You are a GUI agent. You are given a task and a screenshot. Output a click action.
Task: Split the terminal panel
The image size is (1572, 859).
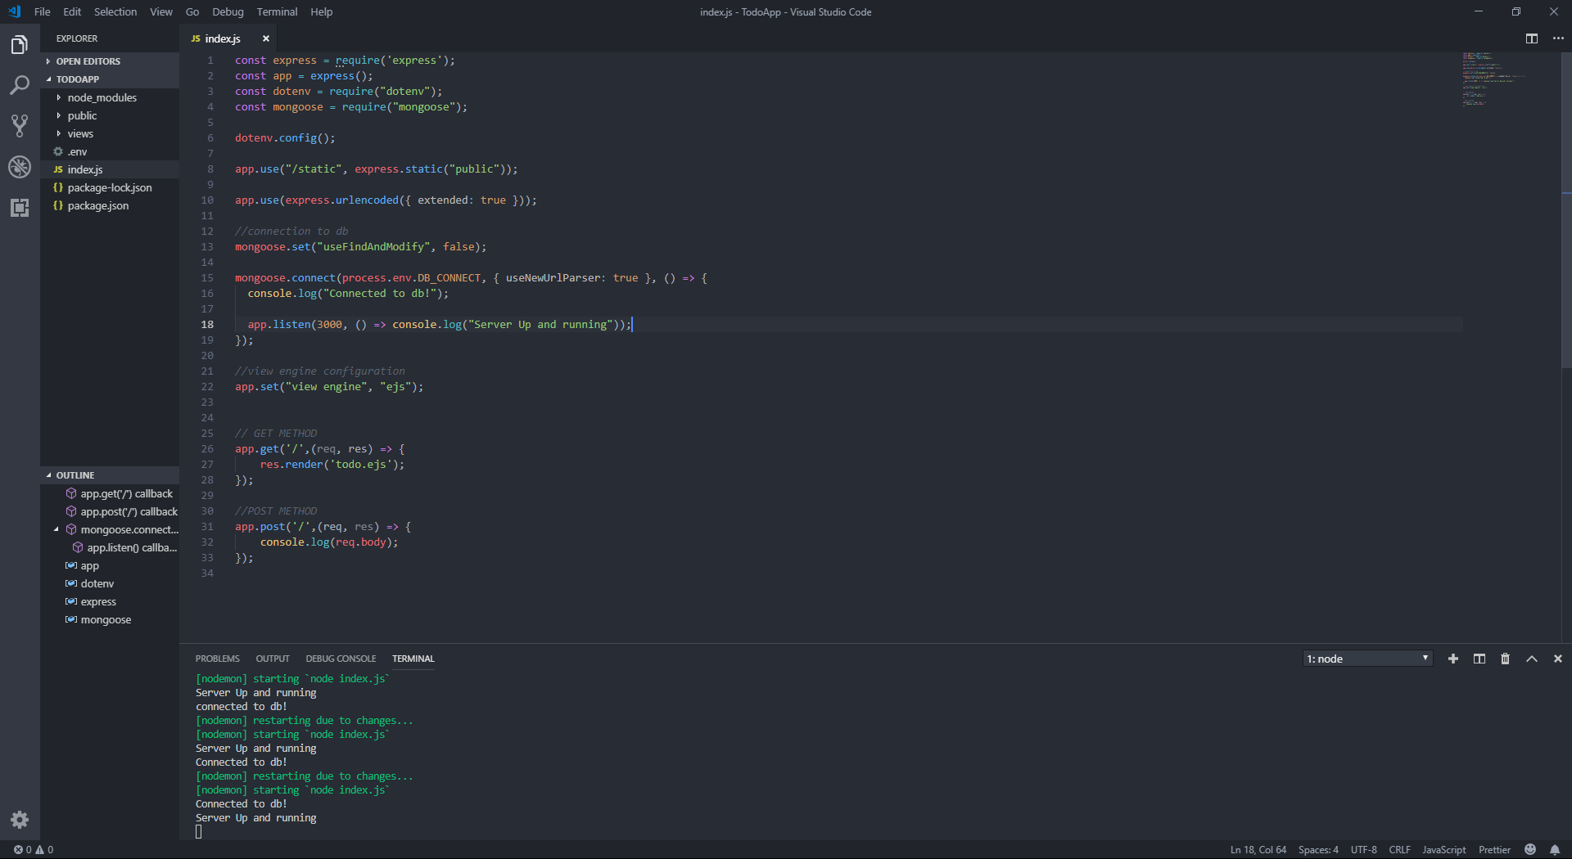[1479, 659]
